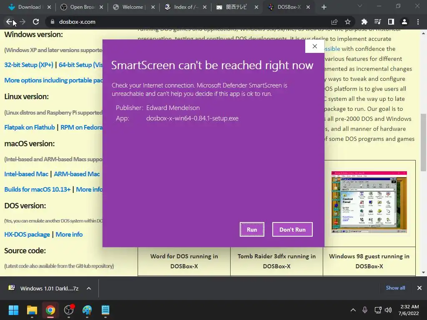Click the Run button in SmartScreen dialog
This screenshot has width=427, height=320.
(x=252, y=230)
